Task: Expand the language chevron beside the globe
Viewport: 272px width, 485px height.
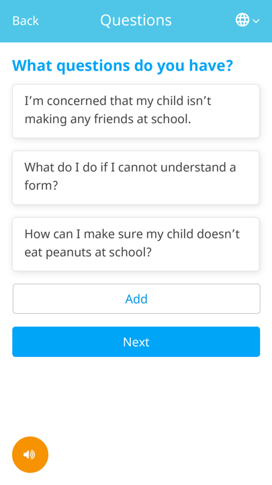Action: [x=257, y=21]
